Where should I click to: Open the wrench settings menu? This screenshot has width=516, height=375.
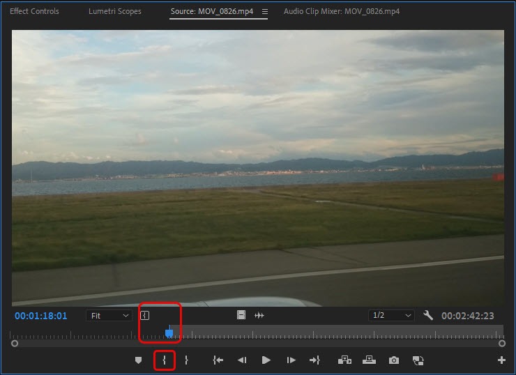click(x=428, y=316)
